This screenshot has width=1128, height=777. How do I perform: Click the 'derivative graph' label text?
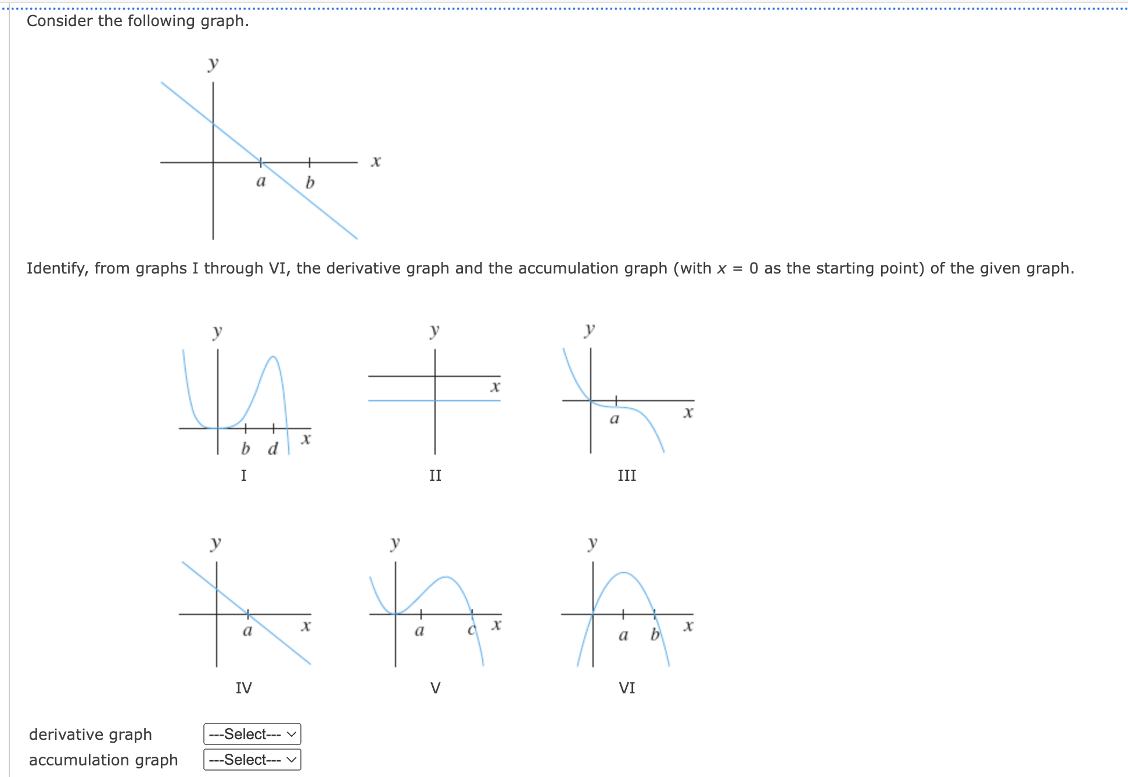pyautogui.click(x=91, y=735)
